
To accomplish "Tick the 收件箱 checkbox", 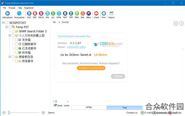I will [x=16, y=53].
